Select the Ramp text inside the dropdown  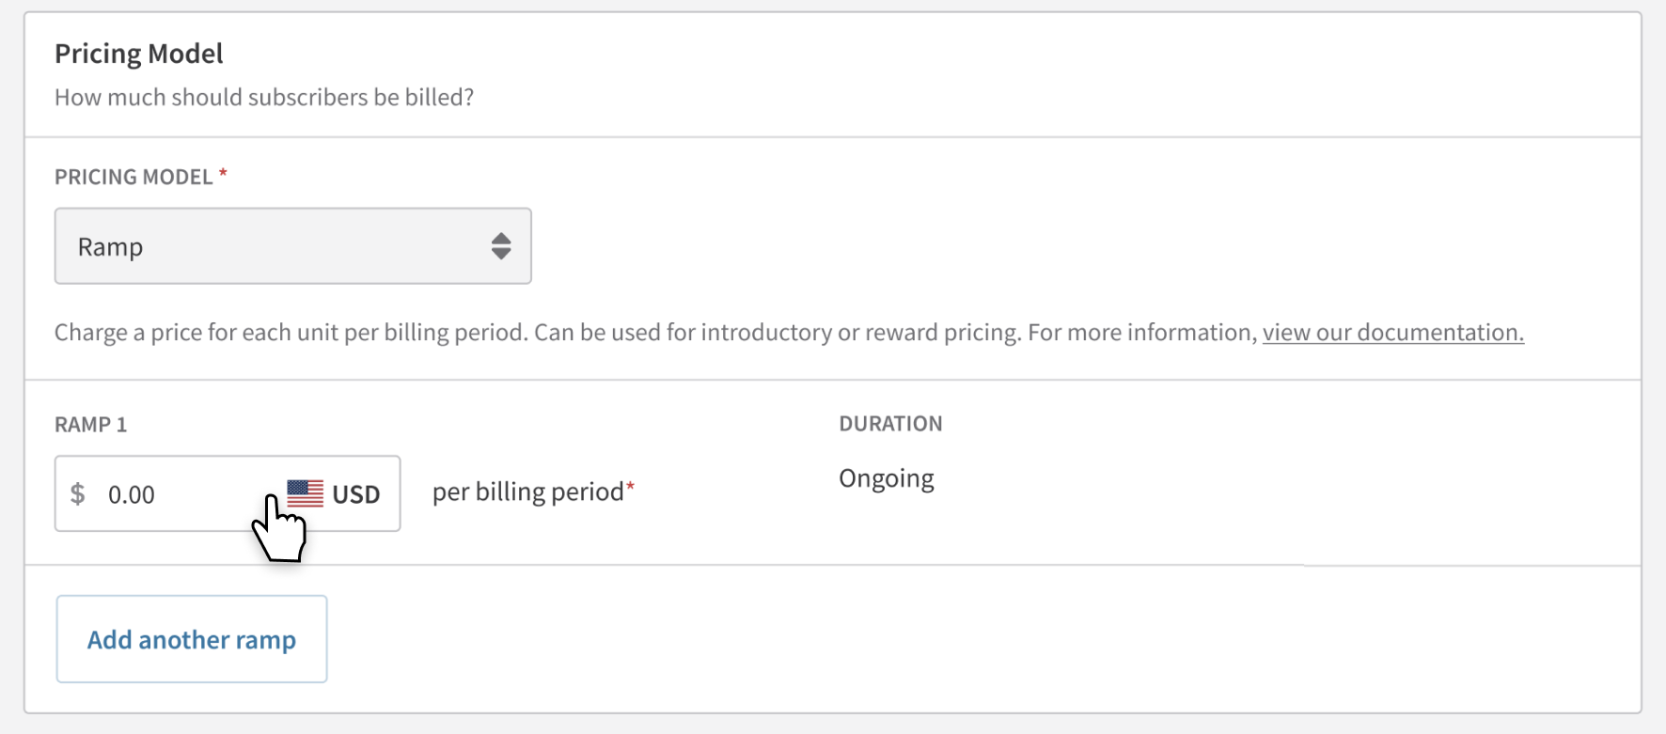[x=110, y=247]
